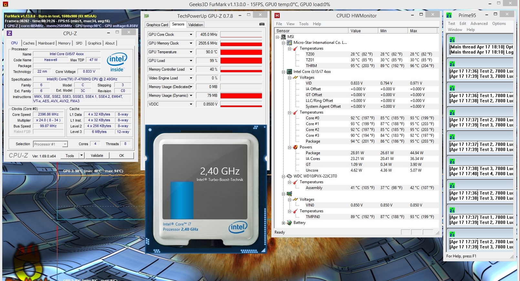Screen dimensions: 520x281
Task: Click the Intel Core i3/i5/i7 4xxx chip icon
Action: 289,72
